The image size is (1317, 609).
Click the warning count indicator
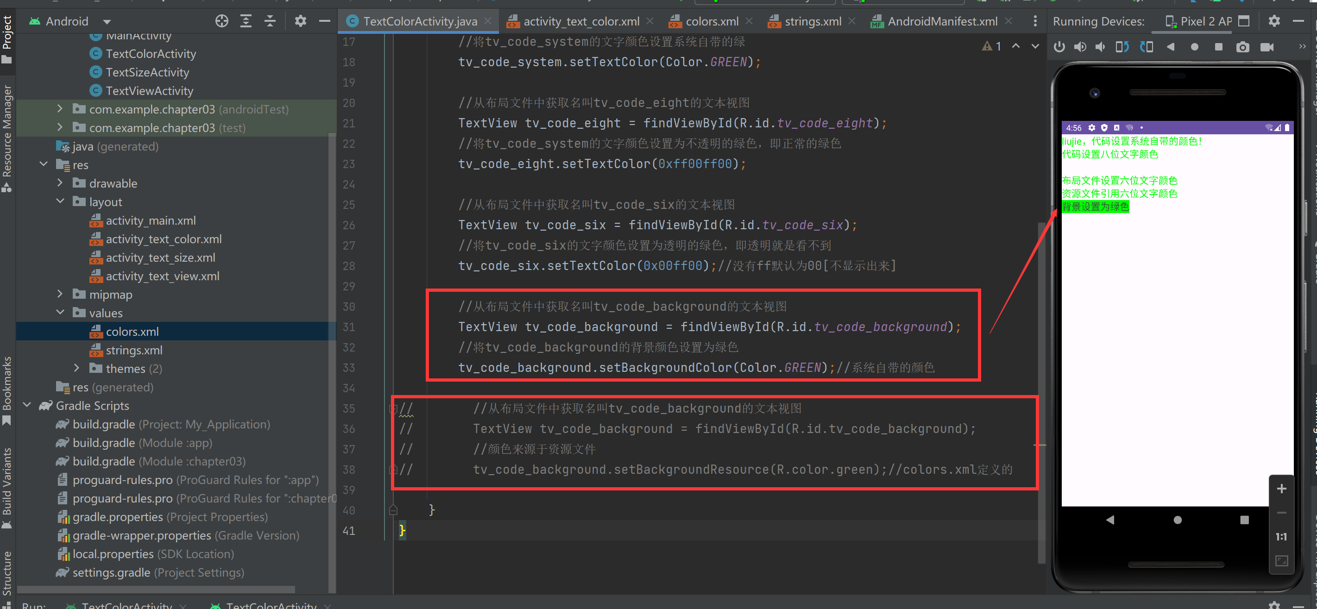point(992,46)
